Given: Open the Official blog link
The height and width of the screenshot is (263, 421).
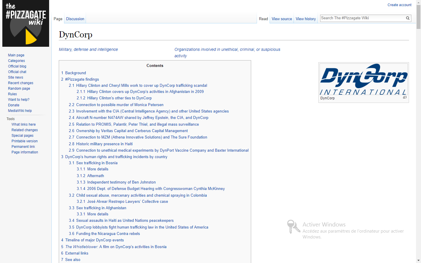Looking at the screenshot, I should [x=17, y=66].
